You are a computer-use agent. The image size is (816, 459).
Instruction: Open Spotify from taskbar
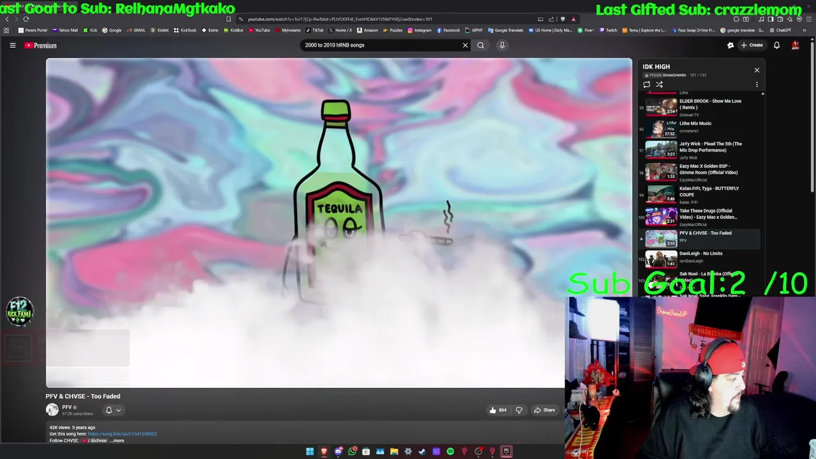(450, 451)
